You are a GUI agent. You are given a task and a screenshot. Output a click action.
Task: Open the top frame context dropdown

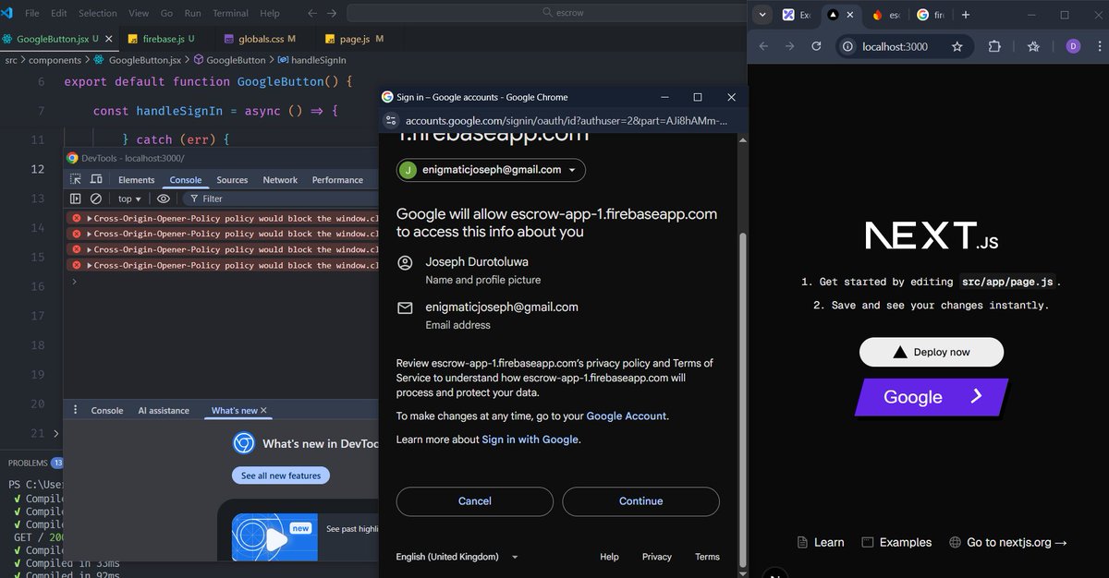pos(128,198)
